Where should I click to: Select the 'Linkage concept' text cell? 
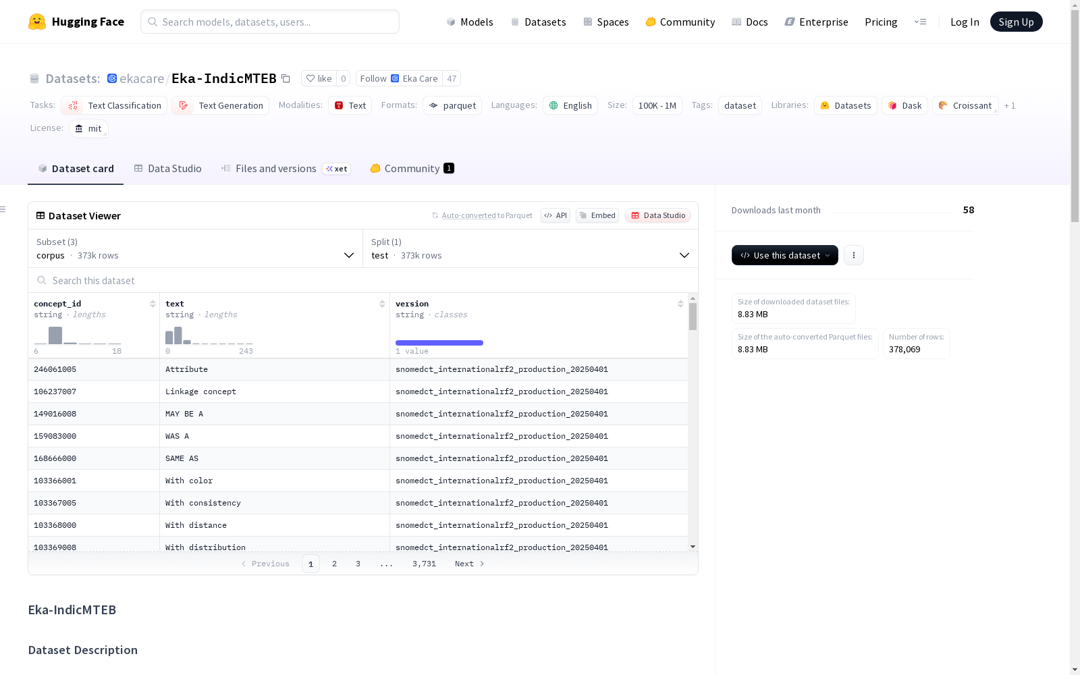point(275,391)
